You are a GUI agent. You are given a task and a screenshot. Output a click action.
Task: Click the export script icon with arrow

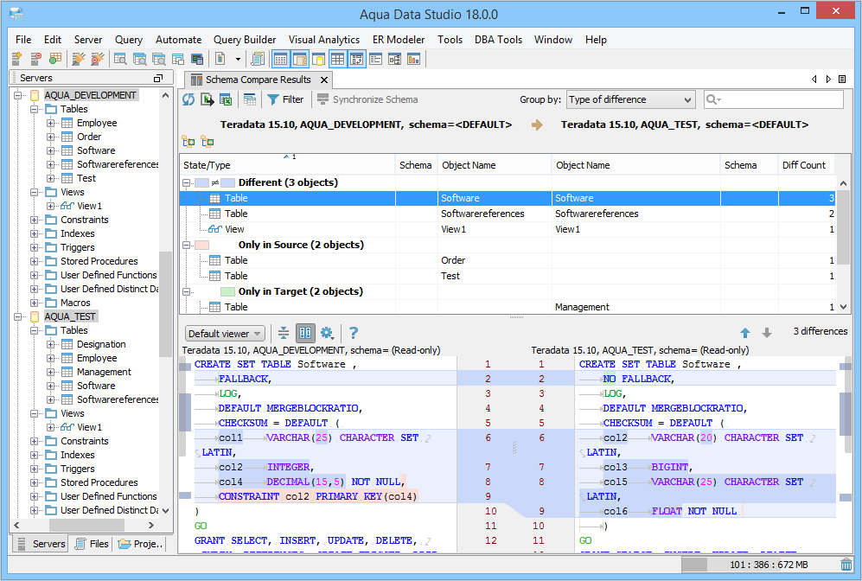point(208,99)
